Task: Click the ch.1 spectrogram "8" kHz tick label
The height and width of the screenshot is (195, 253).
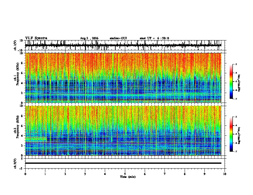Action: (22, 63)
